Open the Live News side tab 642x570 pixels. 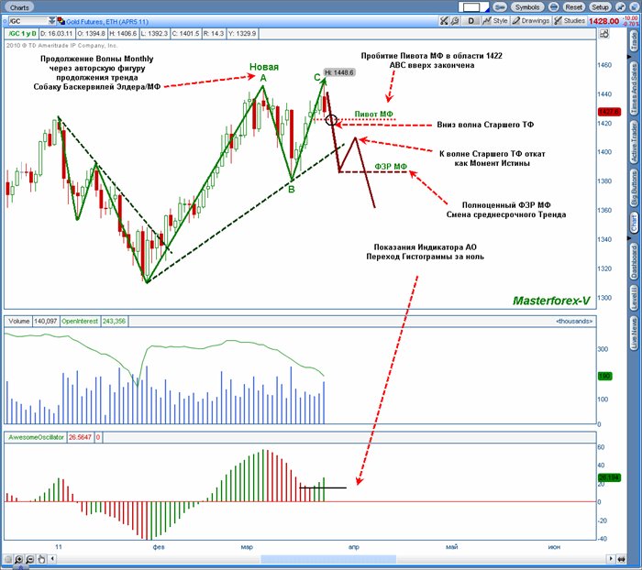(634, 333)
